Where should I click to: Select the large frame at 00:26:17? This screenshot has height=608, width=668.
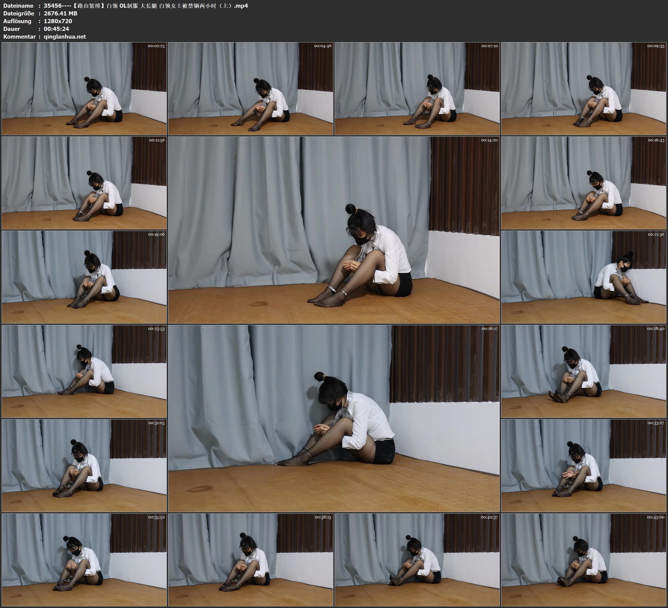tap(334, 418)
